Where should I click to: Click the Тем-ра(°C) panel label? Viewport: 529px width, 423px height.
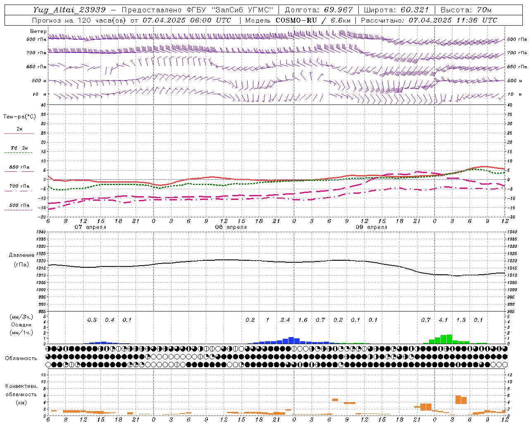coord(19,117)
